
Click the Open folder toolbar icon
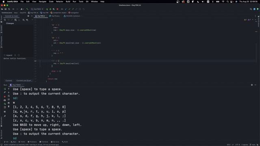click(x=2, y=9)
